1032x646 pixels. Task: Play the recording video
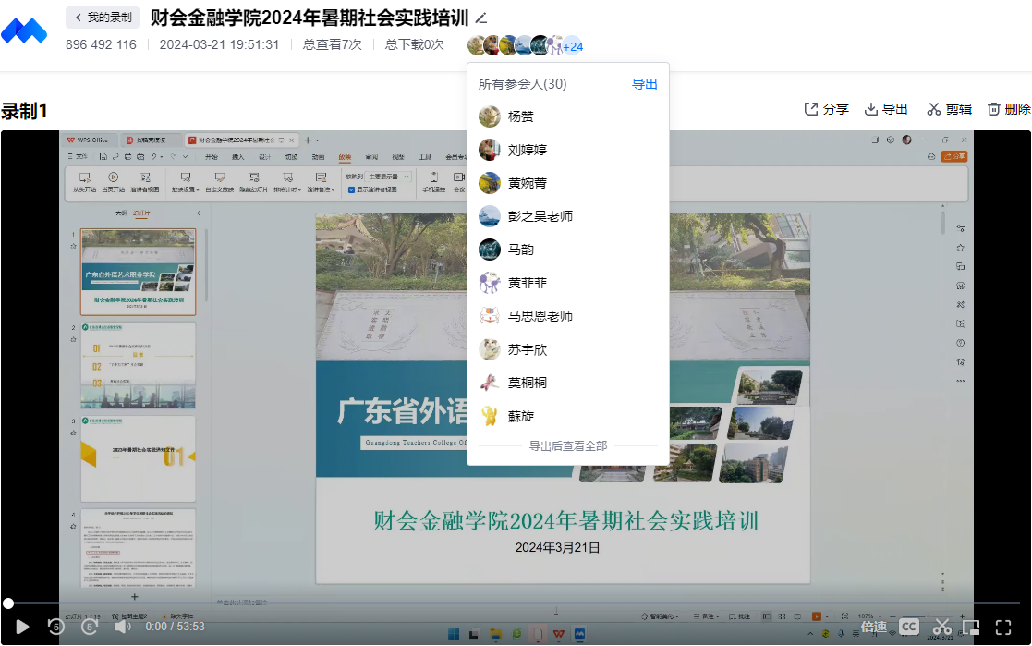[22, 627]
